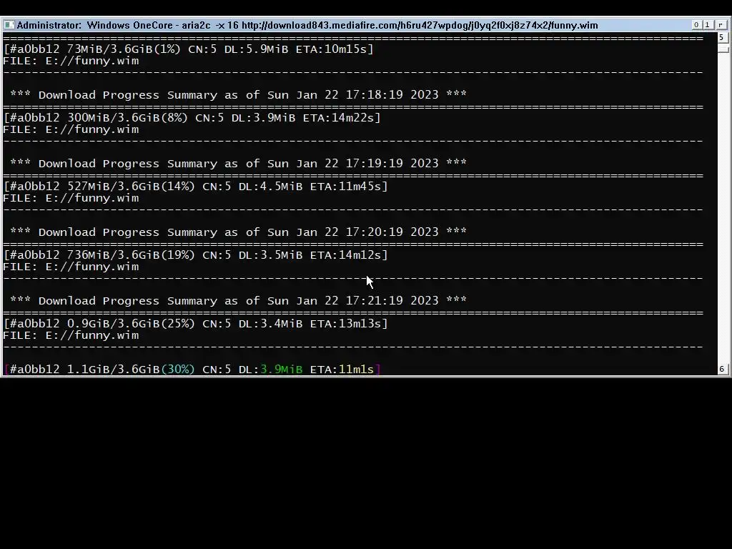Click the 'DL:3.5MiB' speed value
732x549 pixels.
tap(270, 255)
